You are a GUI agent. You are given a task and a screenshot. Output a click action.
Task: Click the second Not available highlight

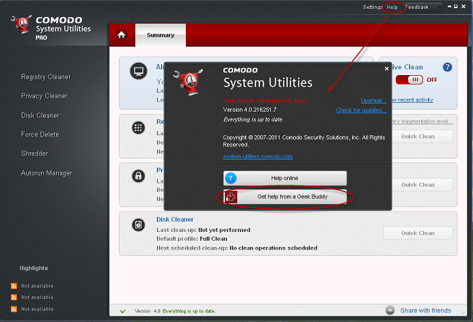pos(37,297)
